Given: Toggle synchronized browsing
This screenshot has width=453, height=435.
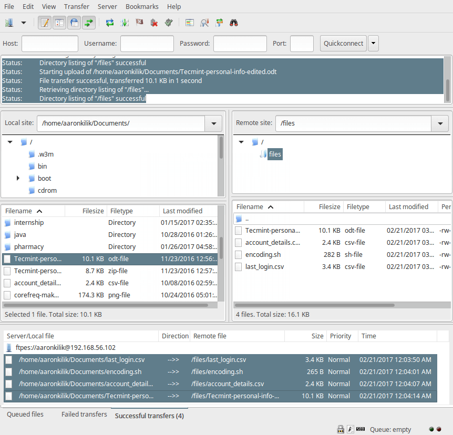Looking at the screenshot, I should click(x=219, y=23).
